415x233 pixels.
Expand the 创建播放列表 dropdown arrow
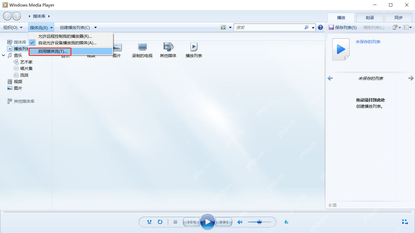point(95,27)
